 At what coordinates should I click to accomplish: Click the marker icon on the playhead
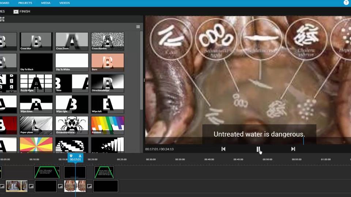[x=71, y=156]
